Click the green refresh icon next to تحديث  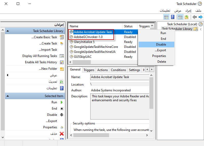(61, 82)
